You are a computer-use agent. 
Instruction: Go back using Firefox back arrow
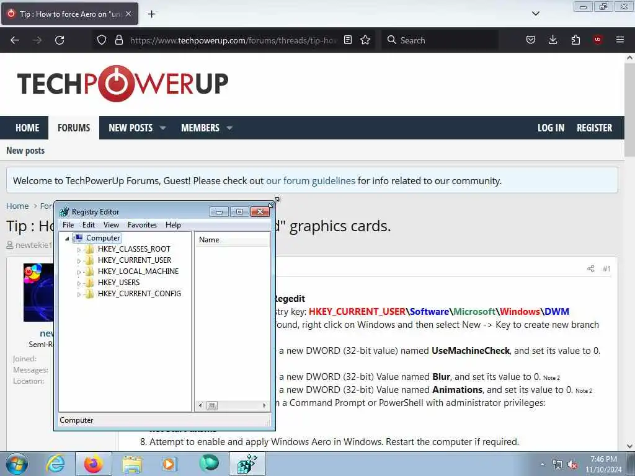15,40
